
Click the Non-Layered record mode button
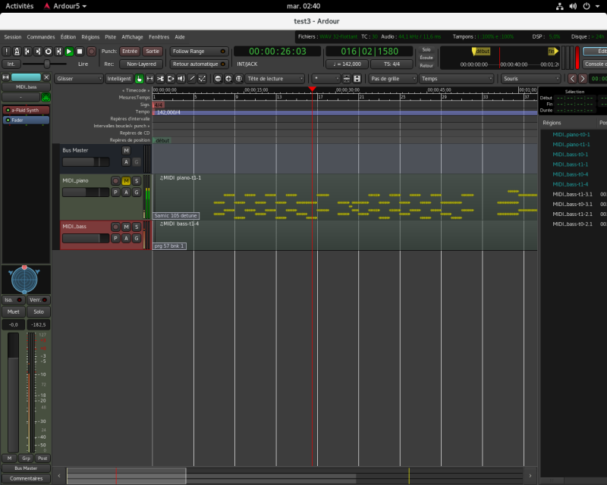(141, 64)
